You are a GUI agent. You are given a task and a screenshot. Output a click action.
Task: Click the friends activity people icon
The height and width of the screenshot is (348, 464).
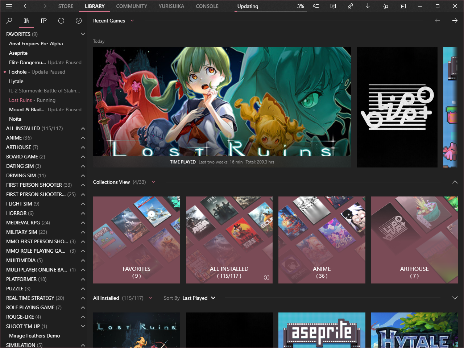[x=351, y=6]
